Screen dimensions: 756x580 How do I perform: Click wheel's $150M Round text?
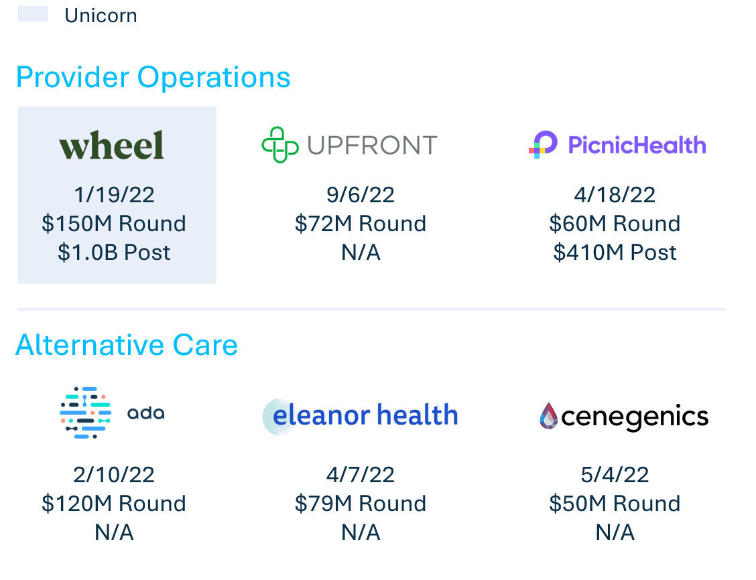[x=114, y=224]
